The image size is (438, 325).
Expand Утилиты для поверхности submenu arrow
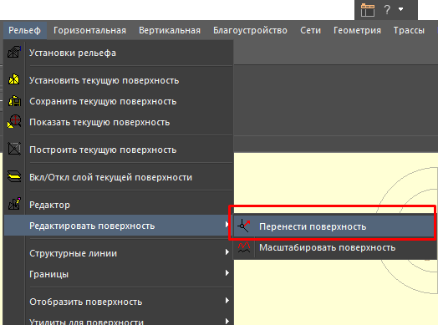click(x=227, y=322)
